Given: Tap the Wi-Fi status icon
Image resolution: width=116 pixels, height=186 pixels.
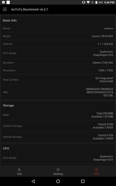Looking at the screenshot, I should tap(88, 2).
